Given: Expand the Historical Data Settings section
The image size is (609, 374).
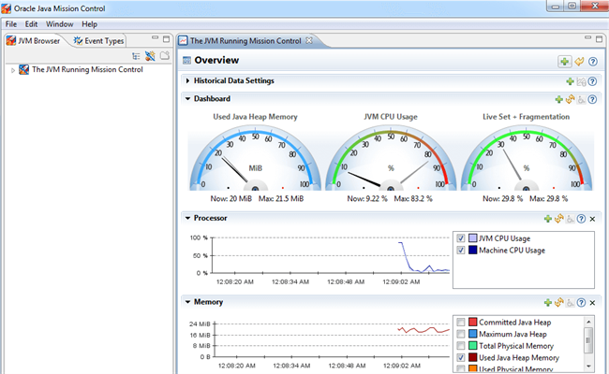Looking at the screenshot, I should pos(187,81).
